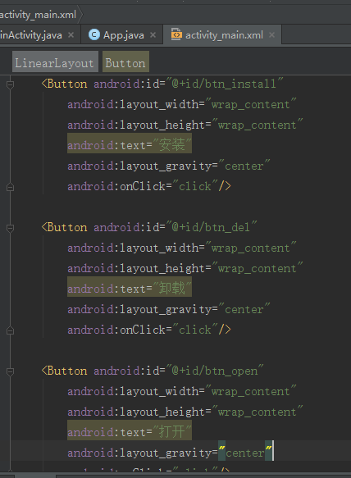Viewport: 351px width, 478px height.
Task: Select the LinearLayout breadcrumb
Action: tap(55, 61)
